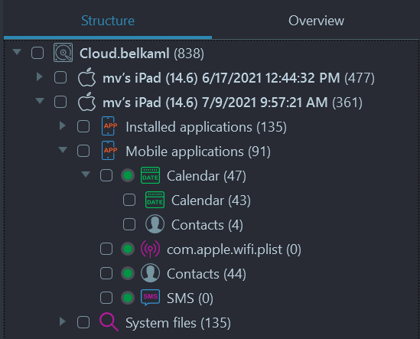Image resolution: width=420 pixels, height=339 pixels.
Task: Click the wifi antenna icon for com.apple.wifi.plist
Action: pyautogui.click(x=150, y=249)
